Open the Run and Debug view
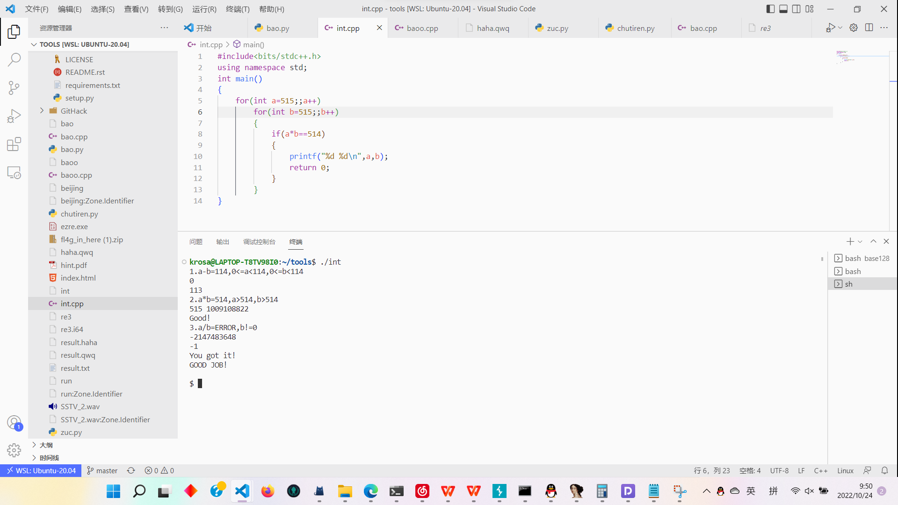This screenshot has width=898, height=505. [x=14, y=115]
